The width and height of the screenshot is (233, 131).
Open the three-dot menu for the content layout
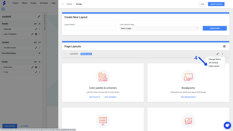223,54
